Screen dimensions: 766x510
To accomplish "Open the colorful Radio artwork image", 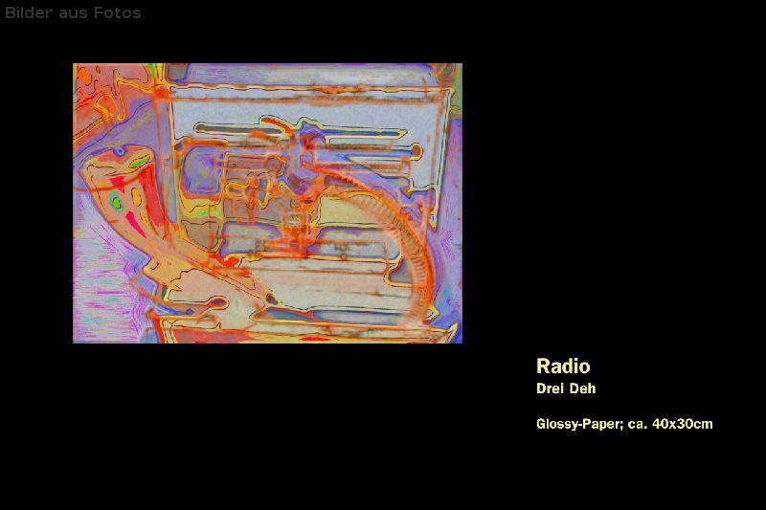I will pyautogui.click(x=267, y=203).
